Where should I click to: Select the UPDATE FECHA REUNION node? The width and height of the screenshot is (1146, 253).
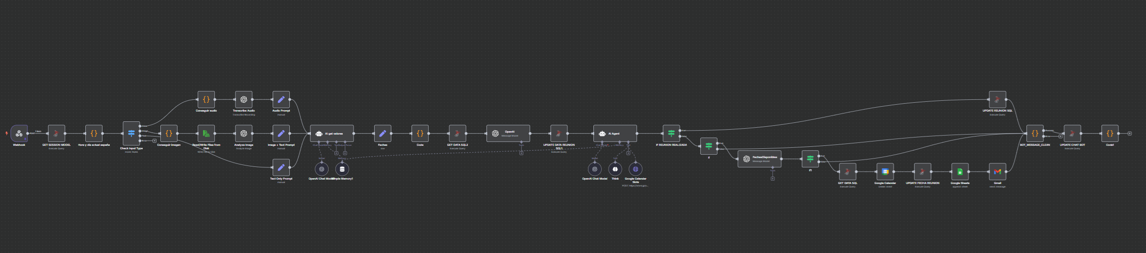(x=922, y=171)
